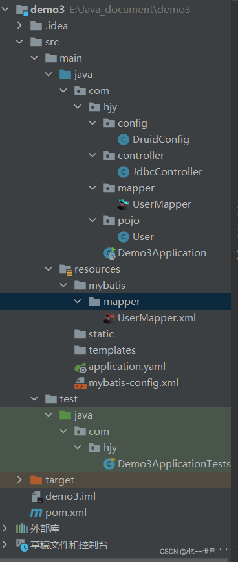Select the User class under pojo
Image resolution: width=238 pixels, height=562 pixels.
tap(143, 237)
